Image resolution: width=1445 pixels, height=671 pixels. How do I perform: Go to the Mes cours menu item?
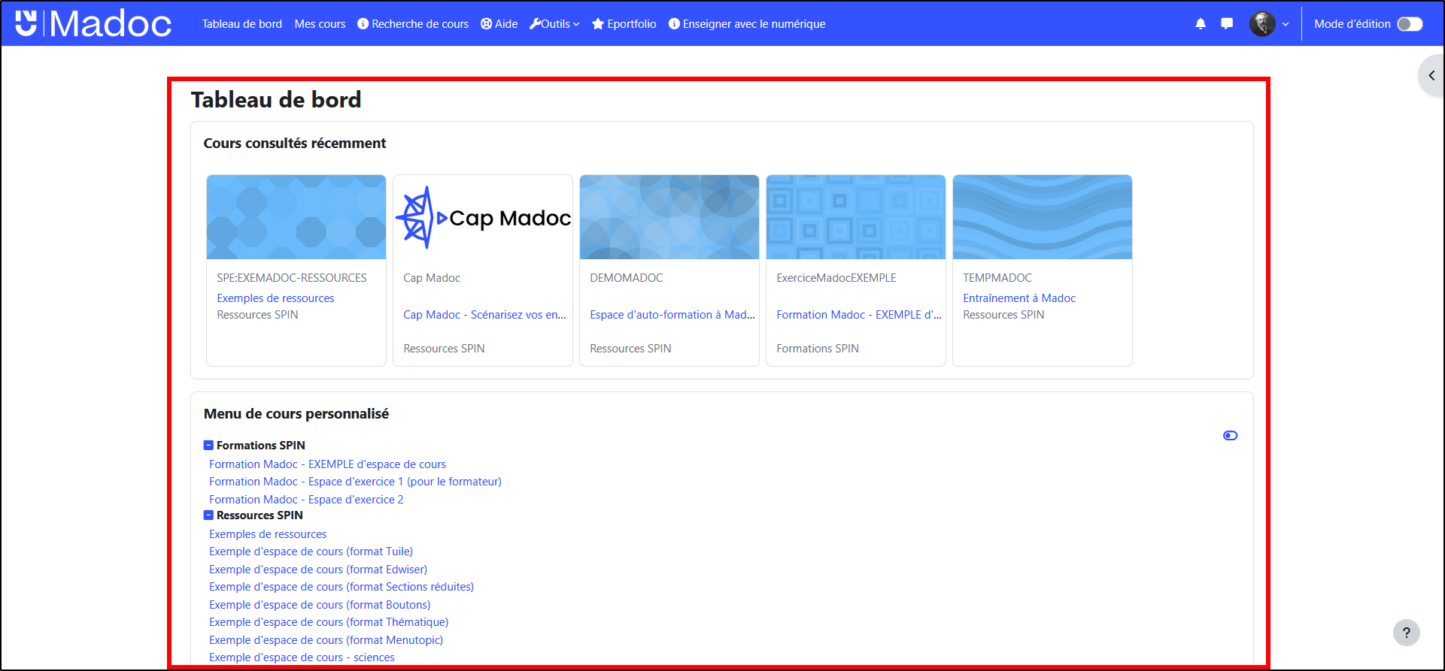[x=320, y=24]
